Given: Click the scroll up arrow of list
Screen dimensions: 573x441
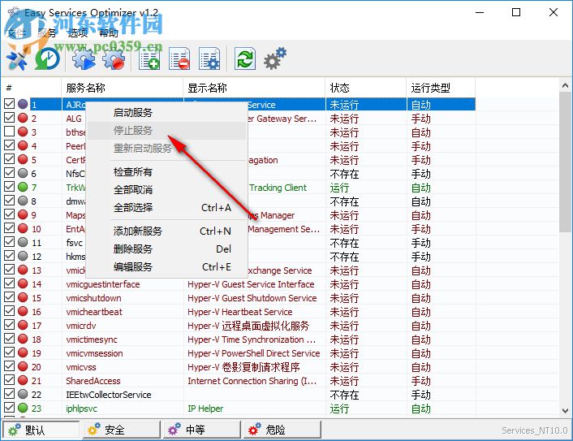Looking at the screenshot, I should (565, 85).
